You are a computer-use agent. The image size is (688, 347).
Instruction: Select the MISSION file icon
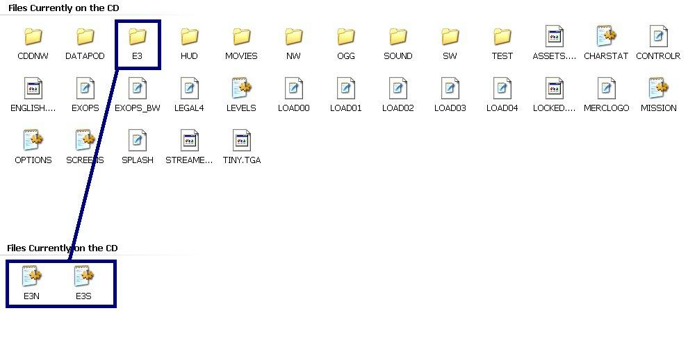pos(659,88)
